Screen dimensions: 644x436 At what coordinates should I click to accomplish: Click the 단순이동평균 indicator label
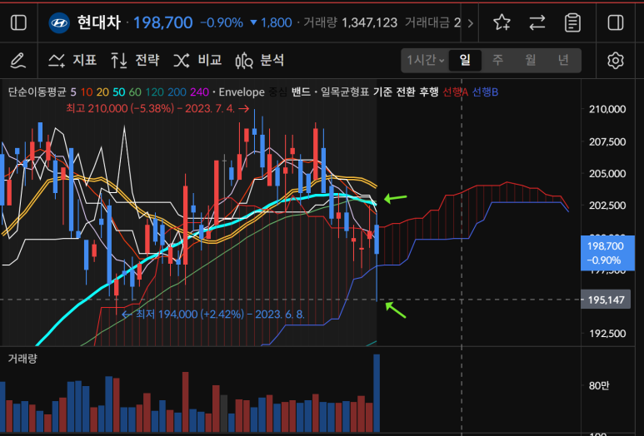click(37, 92)
